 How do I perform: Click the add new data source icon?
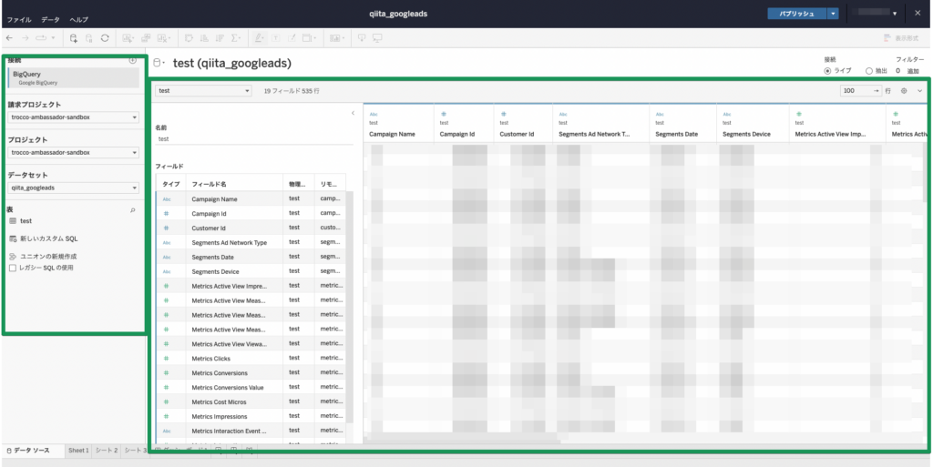pos(74,38)
